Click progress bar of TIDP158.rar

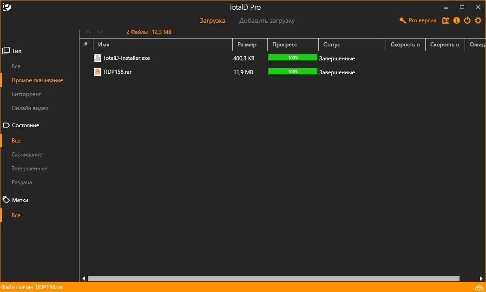tap(293, 72)
